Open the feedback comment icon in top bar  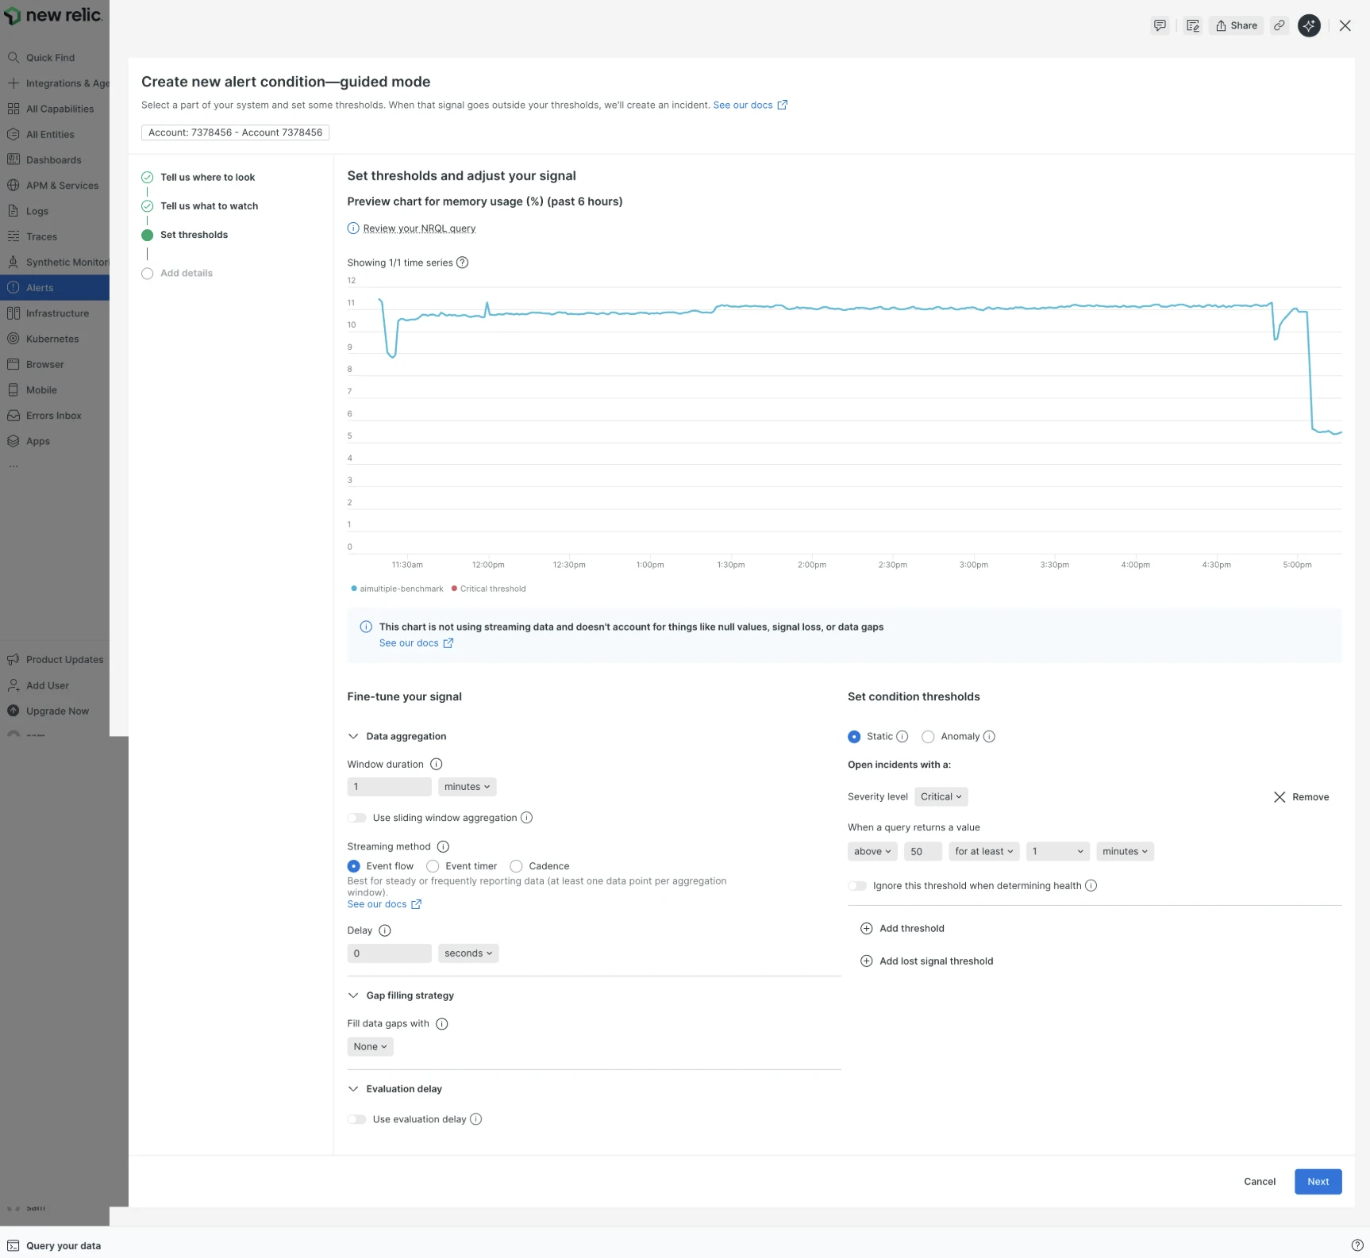[x=1160, y=25]
